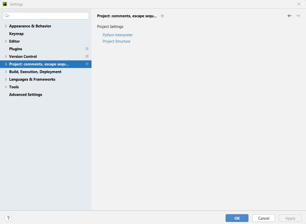Click the search magnifier icon

click(7, 16)
